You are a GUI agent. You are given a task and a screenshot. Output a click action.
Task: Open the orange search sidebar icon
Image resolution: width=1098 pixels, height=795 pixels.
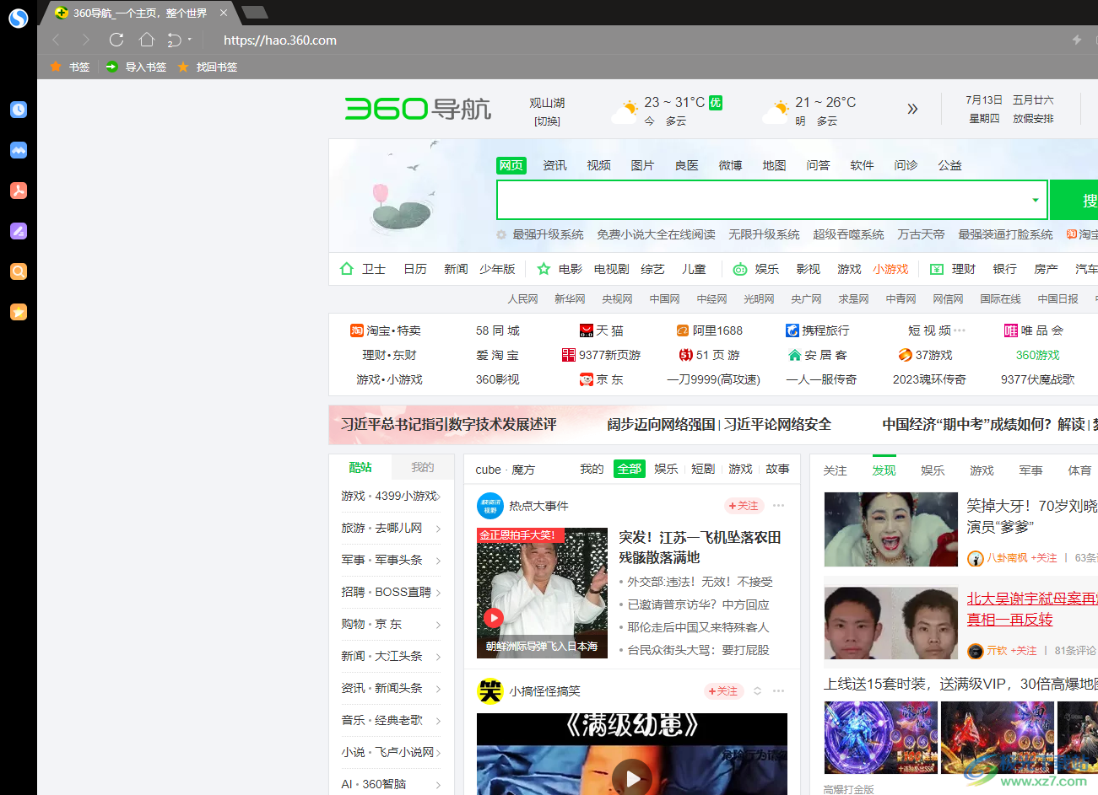click(19, 271)
